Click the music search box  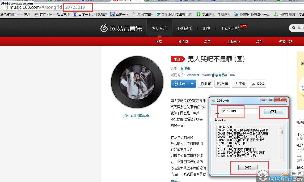(x=297, y=28)
